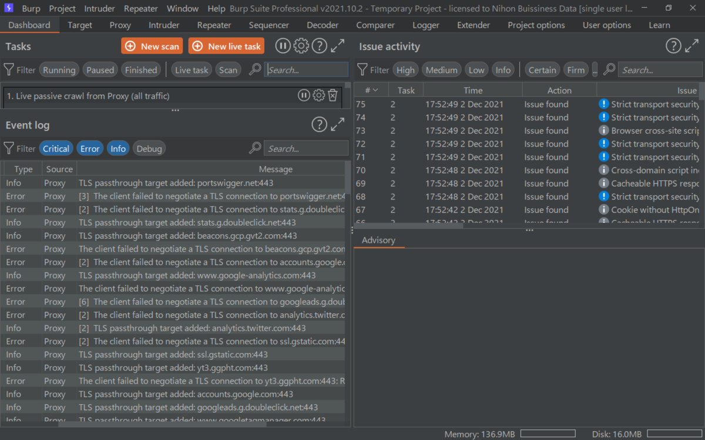This screenshot has height=440, width=705.
Task: Create a New live task
Action: pyautogui.click(x=226, y=46)
